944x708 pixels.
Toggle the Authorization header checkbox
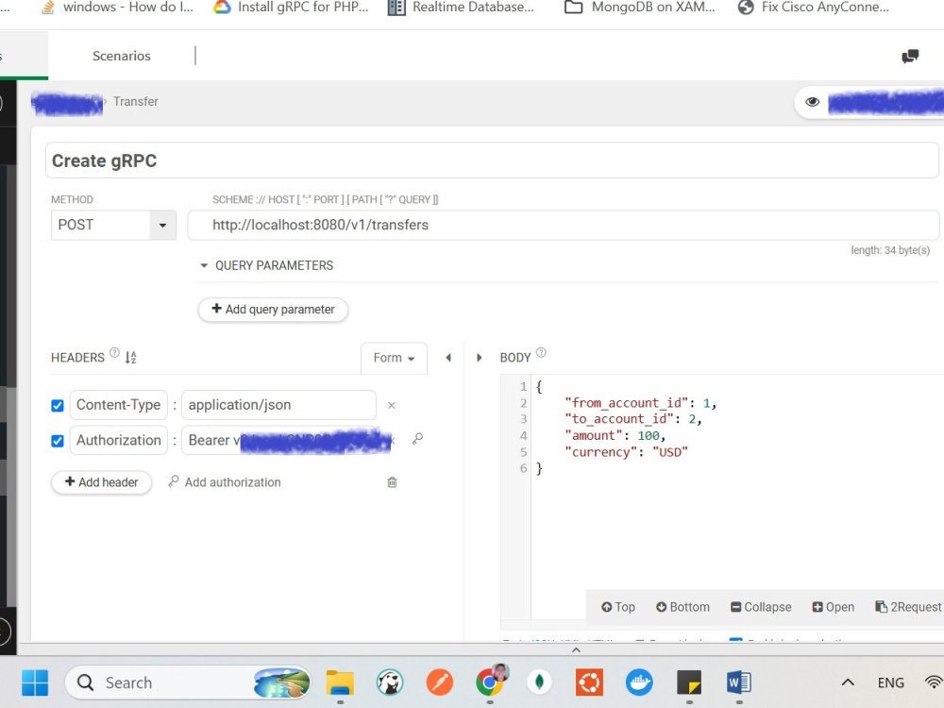pos(58,441)
